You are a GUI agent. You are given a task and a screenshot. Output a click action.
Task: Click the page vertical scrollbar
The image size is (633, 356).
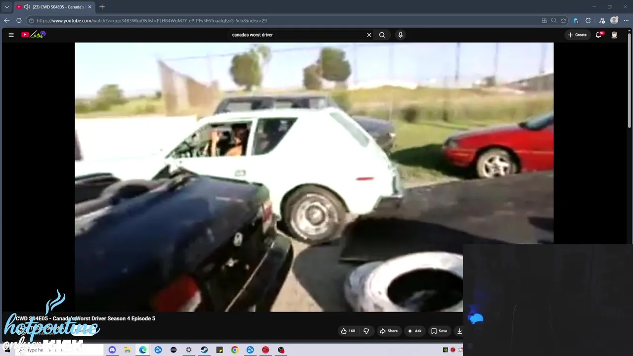pos(630,80)
